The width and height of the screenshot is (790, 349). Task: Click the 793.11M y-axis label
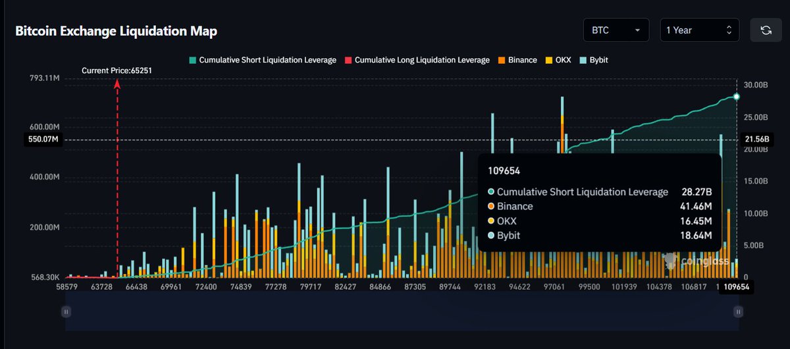[x=43, y=78]
